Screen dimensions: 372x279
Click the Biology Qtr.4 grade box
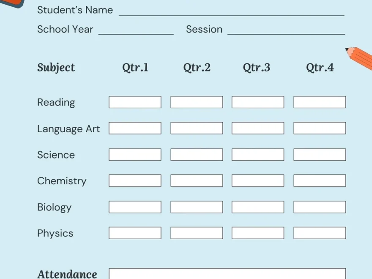(x=320, y=207)
